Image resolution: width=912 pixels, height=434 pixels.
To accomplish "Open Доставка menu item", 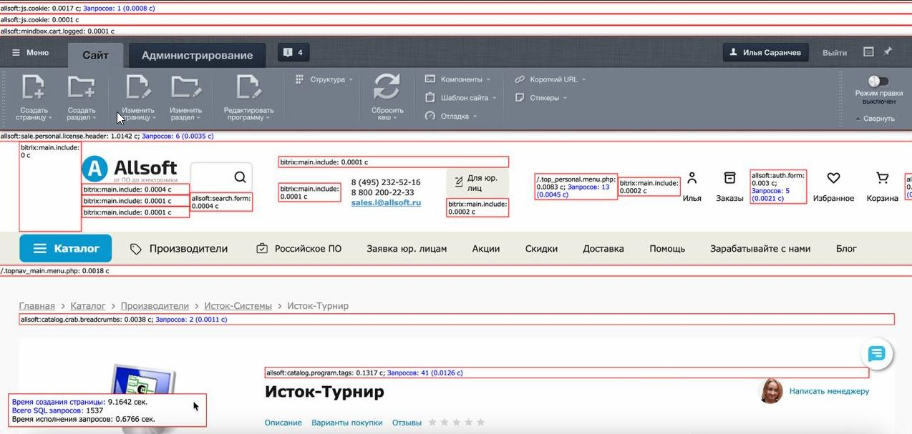I will coord(603,249).
